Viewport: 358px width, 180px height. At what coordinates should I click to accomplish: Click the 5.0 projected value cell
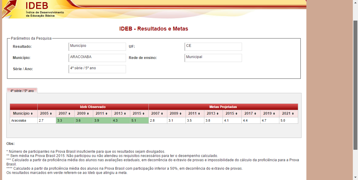pos(288,120)
